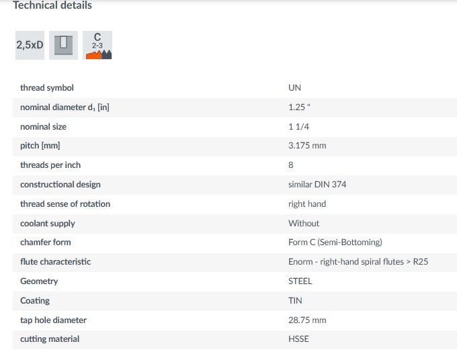Click the 1.25 " diameter value
The image size is (457, 358).
point(300,107)
